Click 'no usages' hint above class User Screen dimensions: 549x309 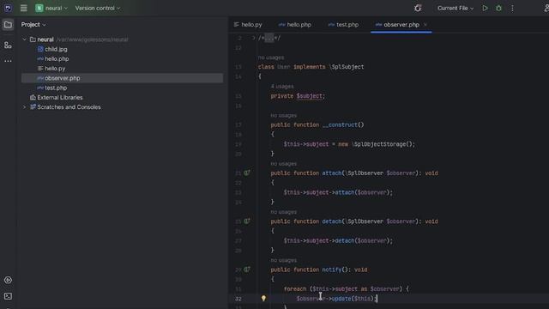(271, 58)
